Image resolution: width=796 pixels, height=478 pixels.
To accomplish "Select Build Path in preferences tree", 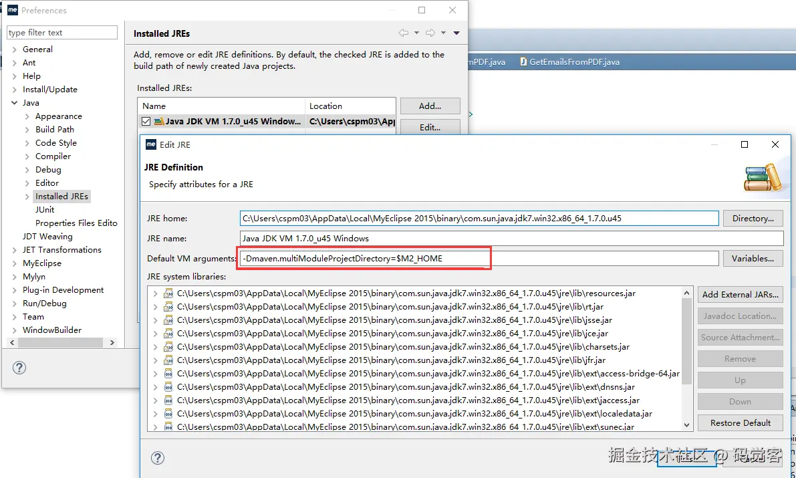I will 55,130.
